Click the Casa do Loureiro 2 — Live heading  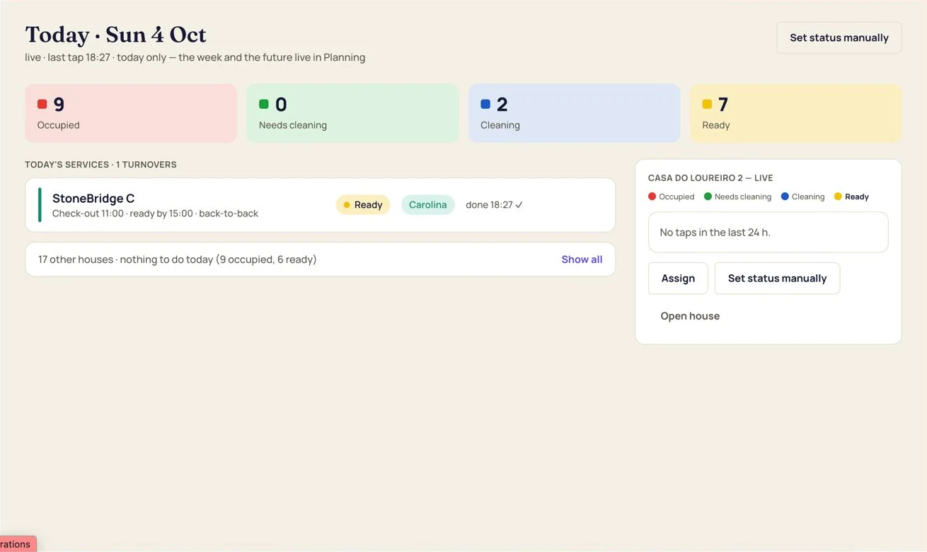(710, 178)
